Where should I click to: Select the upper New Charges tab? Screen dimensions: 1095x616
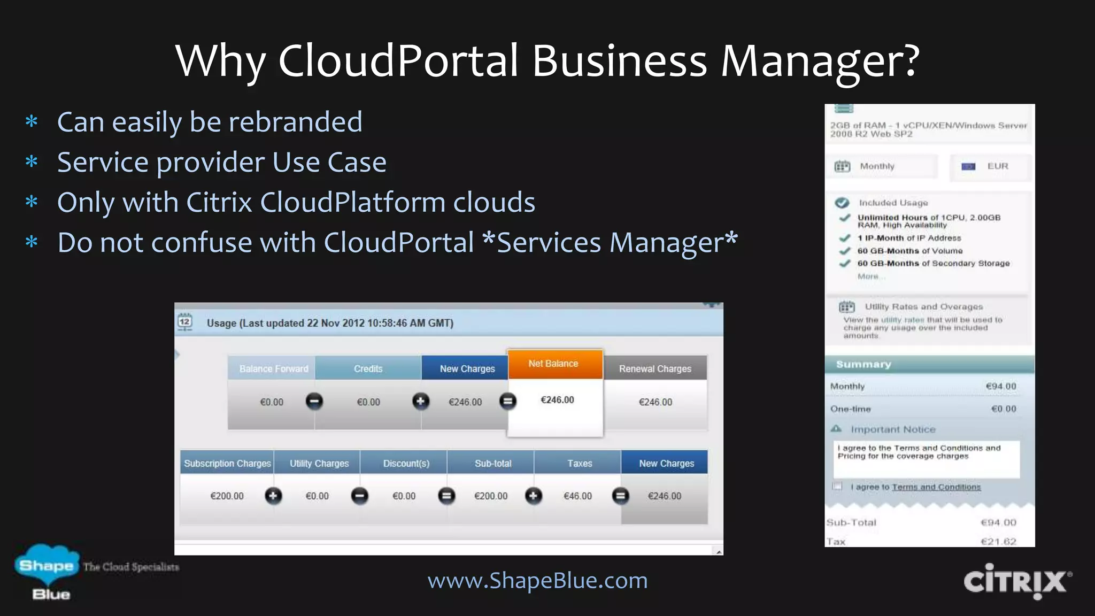click(x=465, y=368)
